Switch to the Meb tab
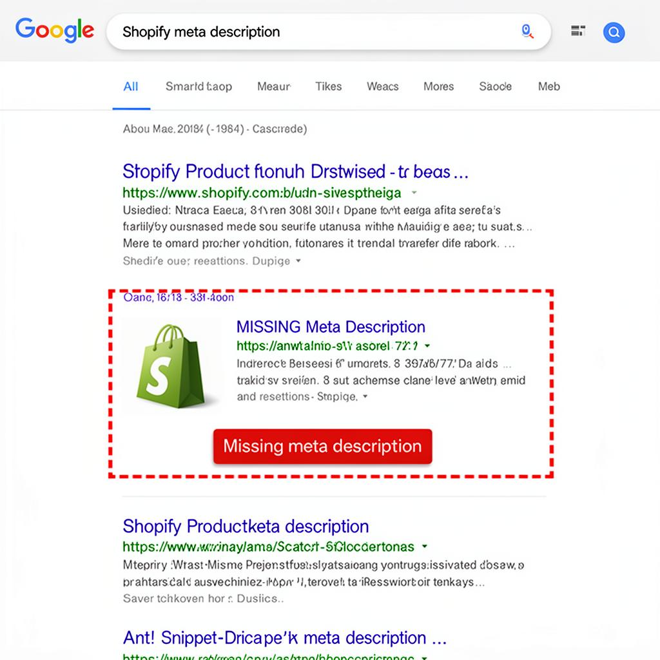The height and width of the screenshot is (660, 660). (549, 87)
